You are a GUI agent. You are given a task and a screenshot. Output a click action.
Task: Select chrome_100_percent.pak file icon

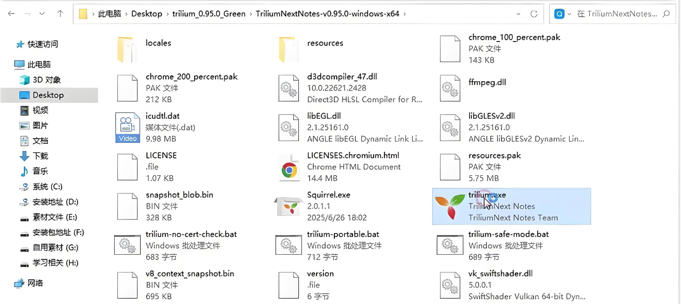(450, 49)
